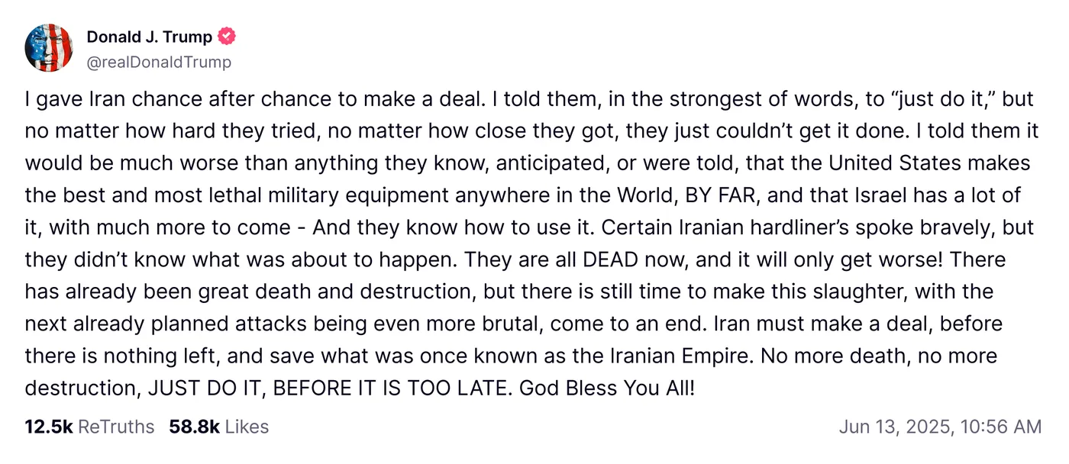Open the Donald J. Trump display name
Viewport: 1069px width, 464px height.
point(149,37)
